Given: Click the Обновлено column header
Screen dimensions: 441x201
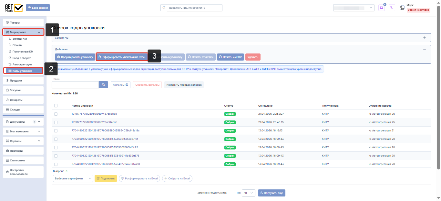Looking at the screenshot, I should click(265, 106).
